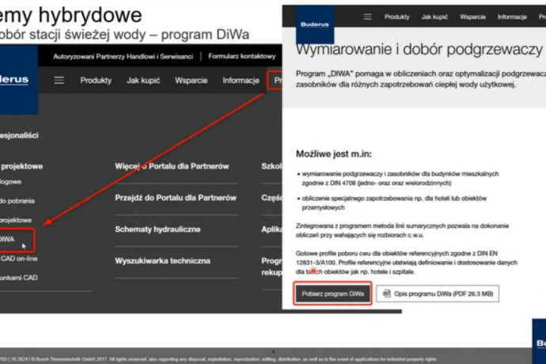Open Informacje menu on left page
This screenshot has width=546, height=364.
click(x=241, y=81)
